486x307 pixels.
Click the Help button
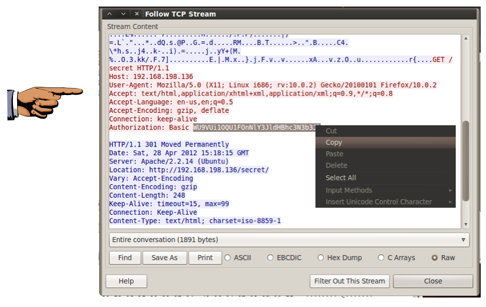(x=126, y=281)
